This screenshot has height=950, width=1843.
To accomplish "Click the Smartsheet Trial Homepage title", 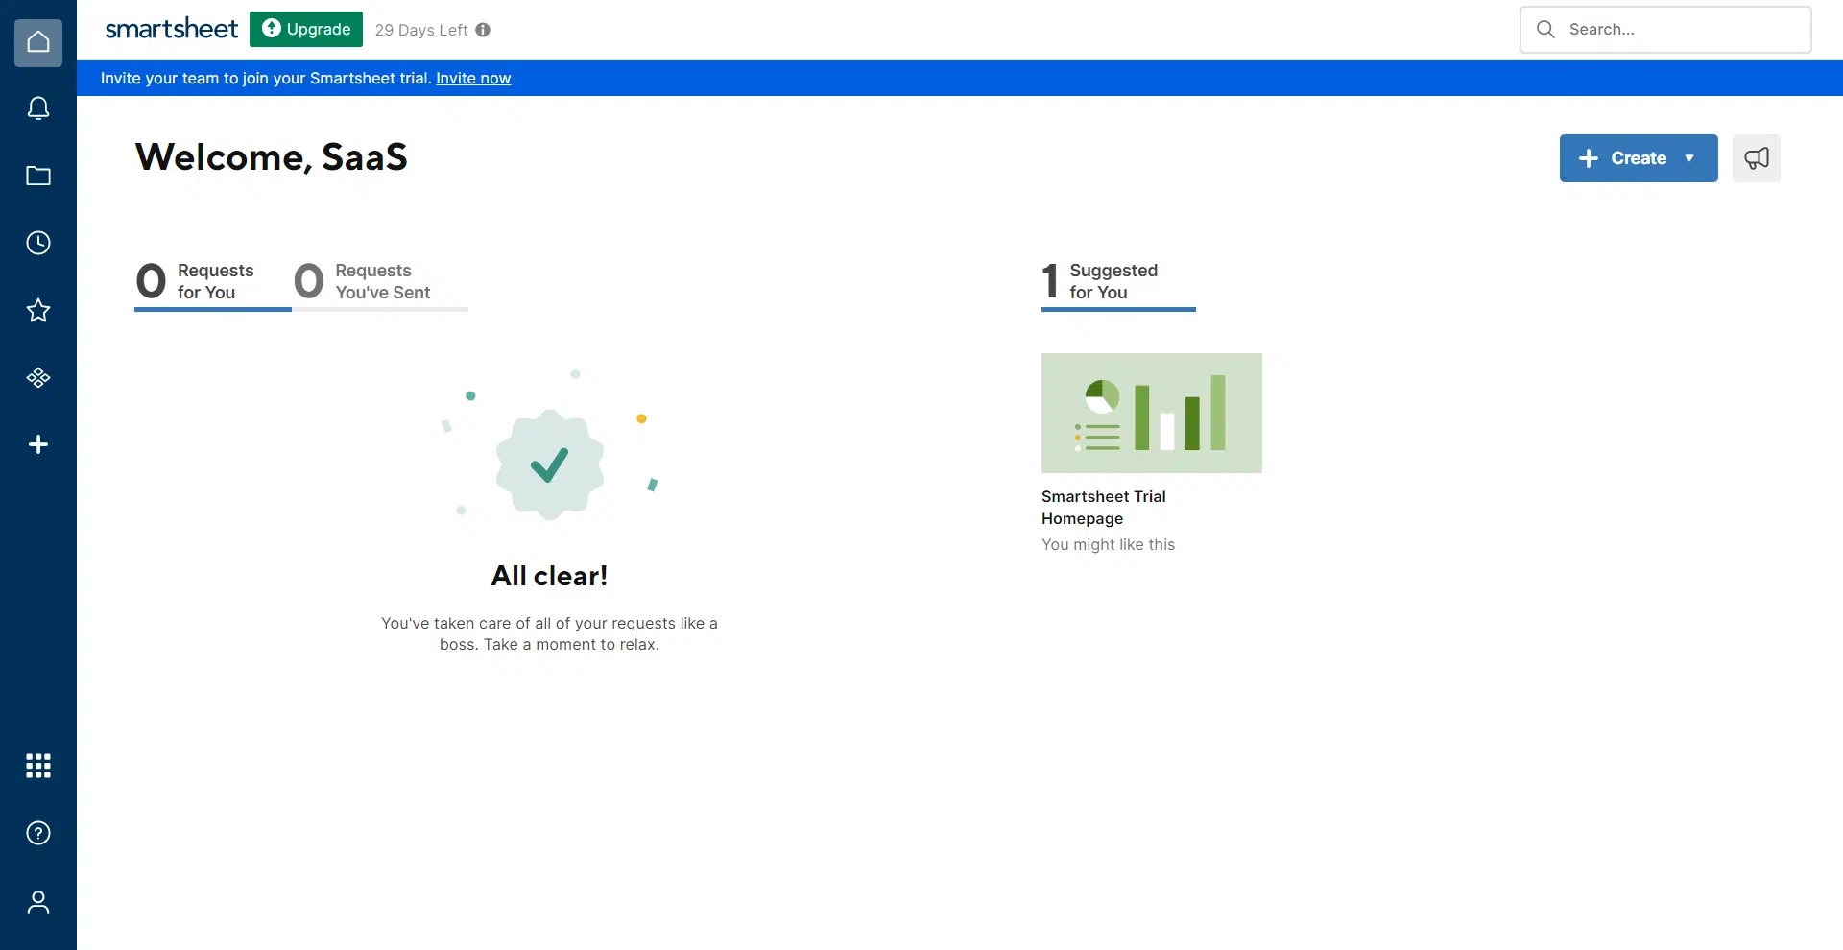I will (x=1104, y=508).
